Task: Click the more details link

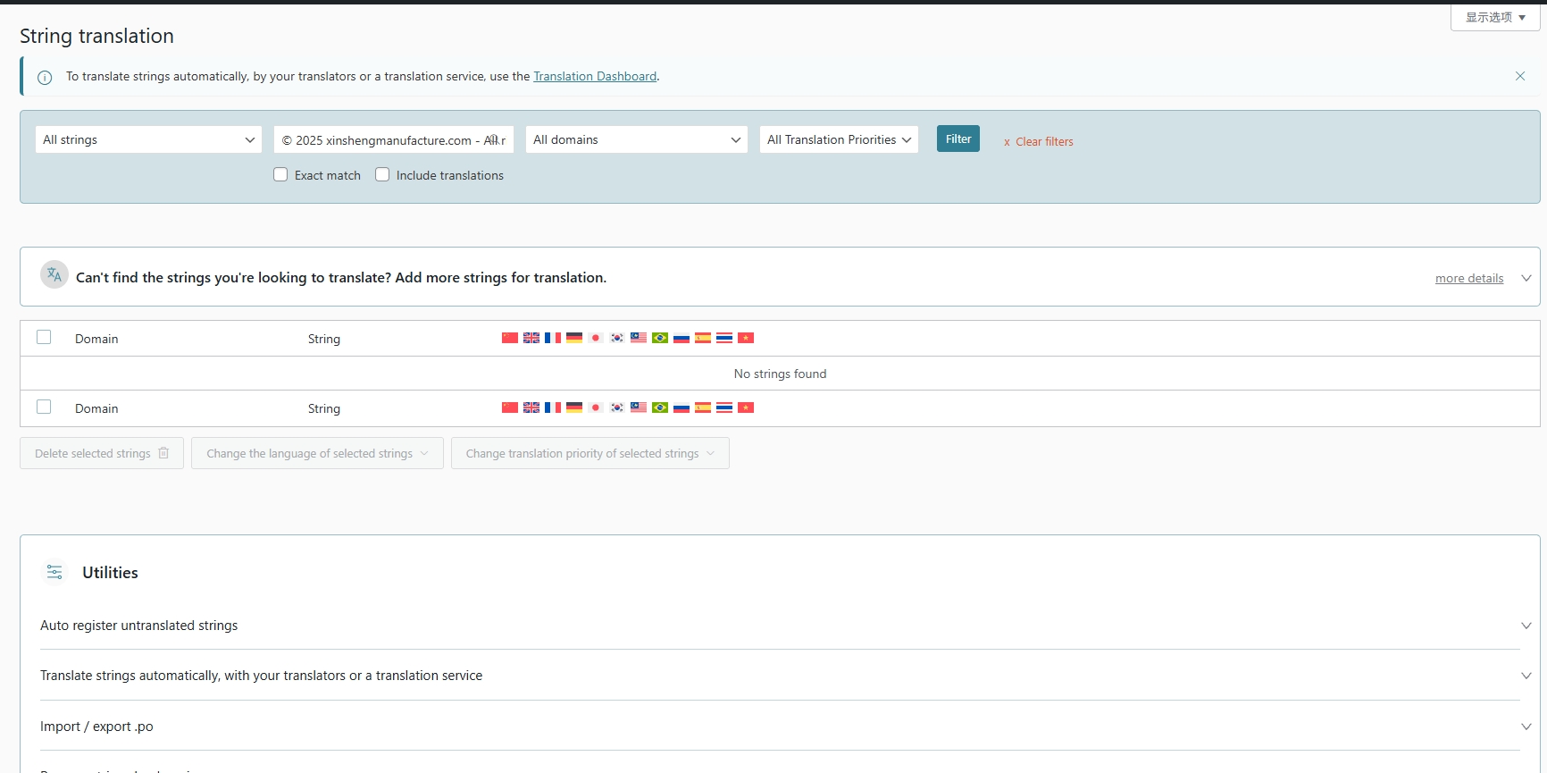Action: coord(1469,278)
